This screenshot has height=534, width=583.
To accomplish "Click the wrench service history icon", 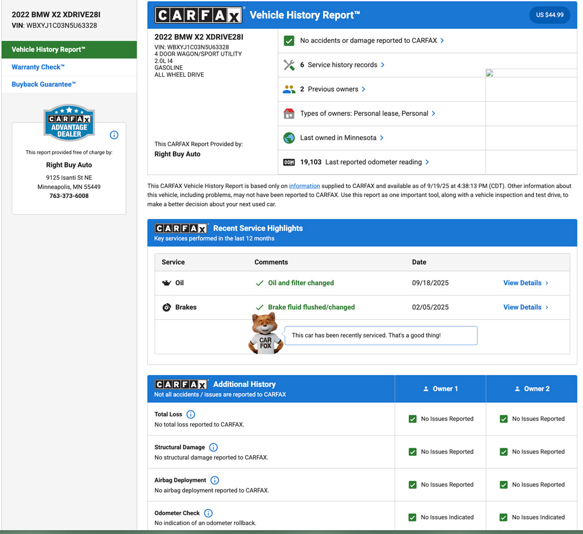I will [x=289, y=65].
